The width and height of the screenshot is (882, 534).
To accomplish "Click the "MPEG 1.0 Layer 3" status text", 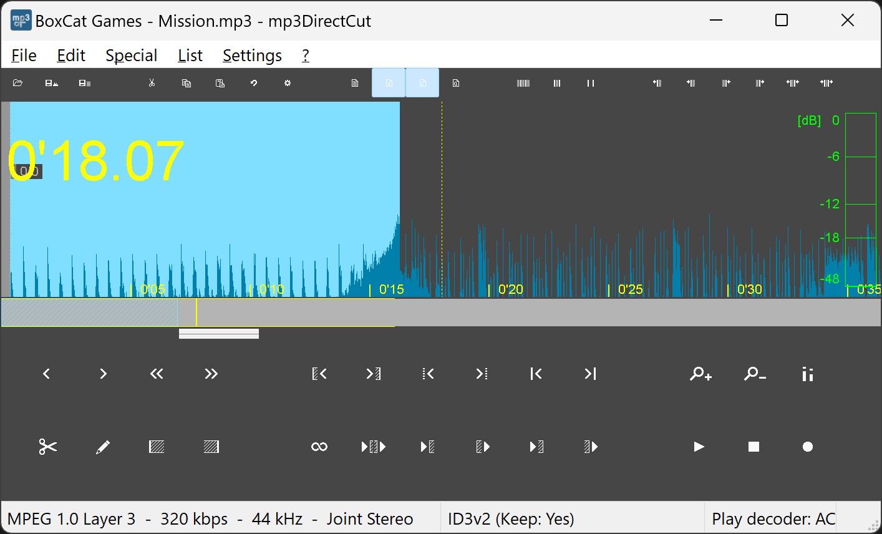I will pos(71,519).
